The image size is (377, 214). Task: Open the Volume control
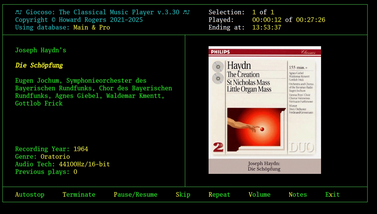coord(259,195)
